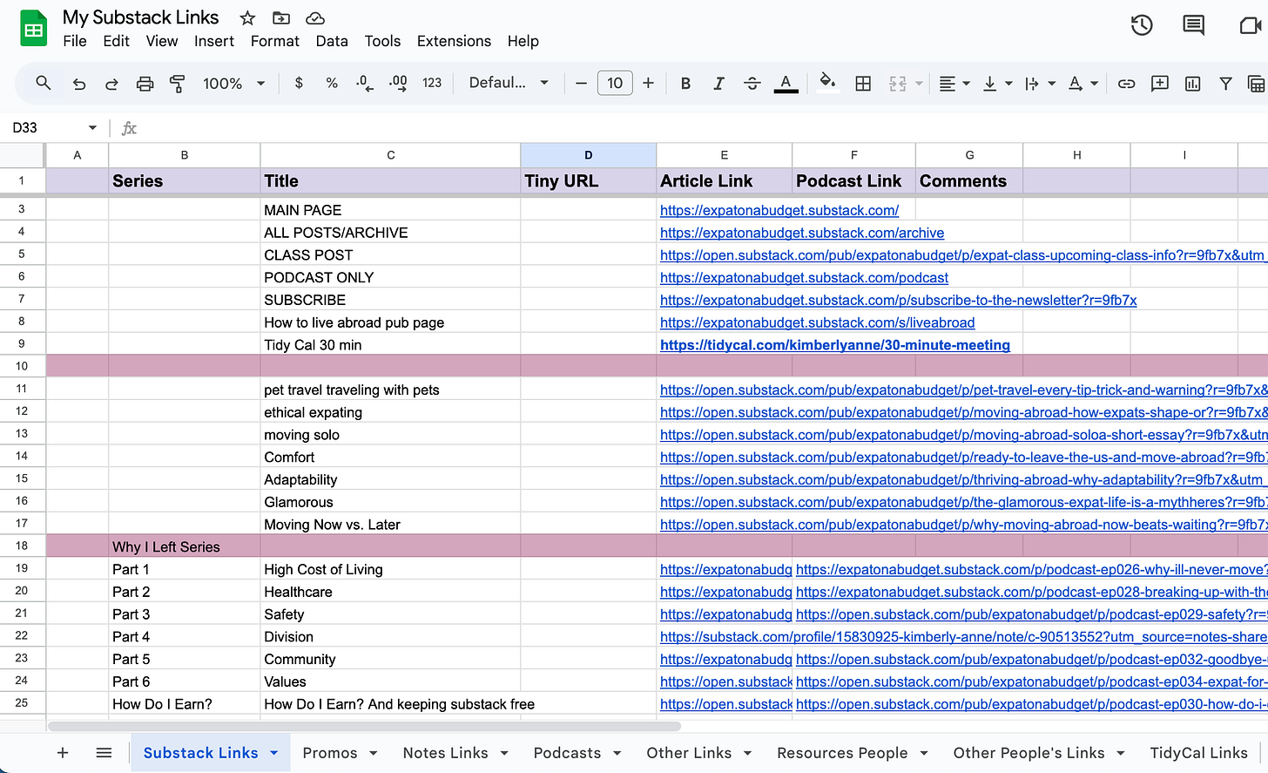Toggle bold formatting

(685, 83)
